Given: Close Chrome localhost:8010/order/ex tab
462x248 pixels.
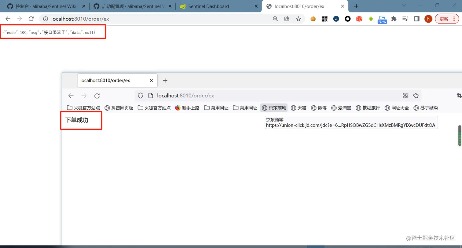Looking at the screenshot, I should [x=343, y=6].
